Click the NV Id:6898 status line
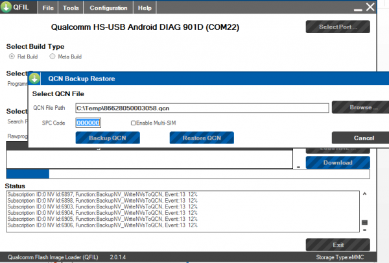The width and height of the screenshot is (389, 263). coord(102,201)
